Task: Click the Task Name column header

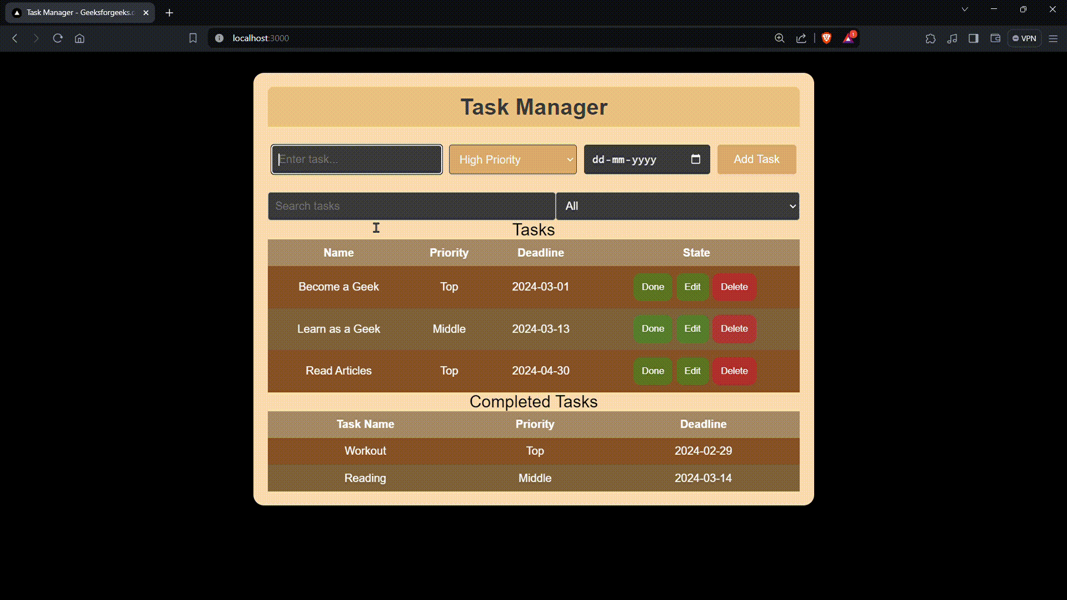Action: tap(365, 424)
